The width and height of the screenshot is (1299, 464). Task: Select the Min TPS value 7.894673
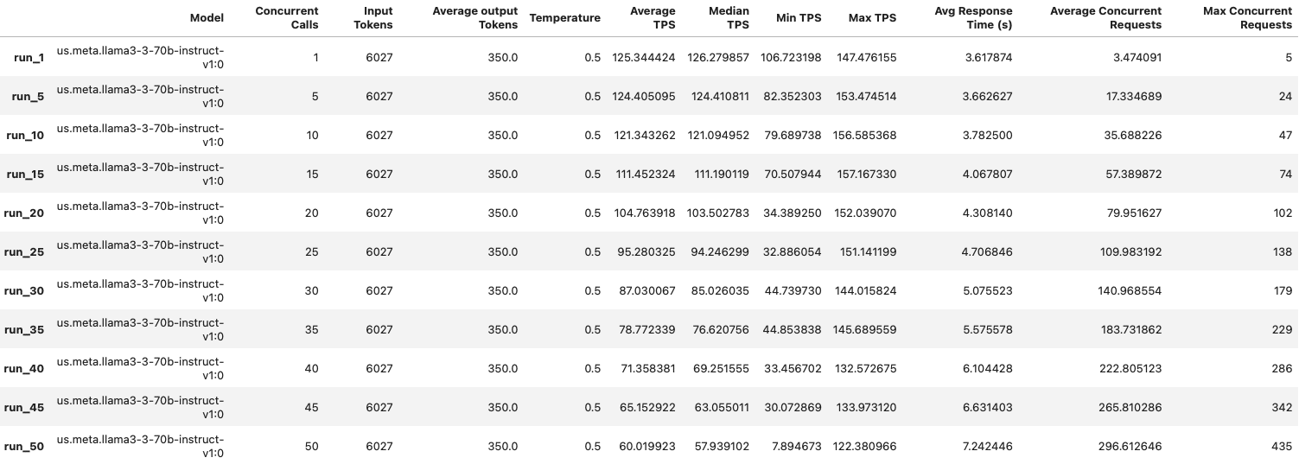[793, 447]
